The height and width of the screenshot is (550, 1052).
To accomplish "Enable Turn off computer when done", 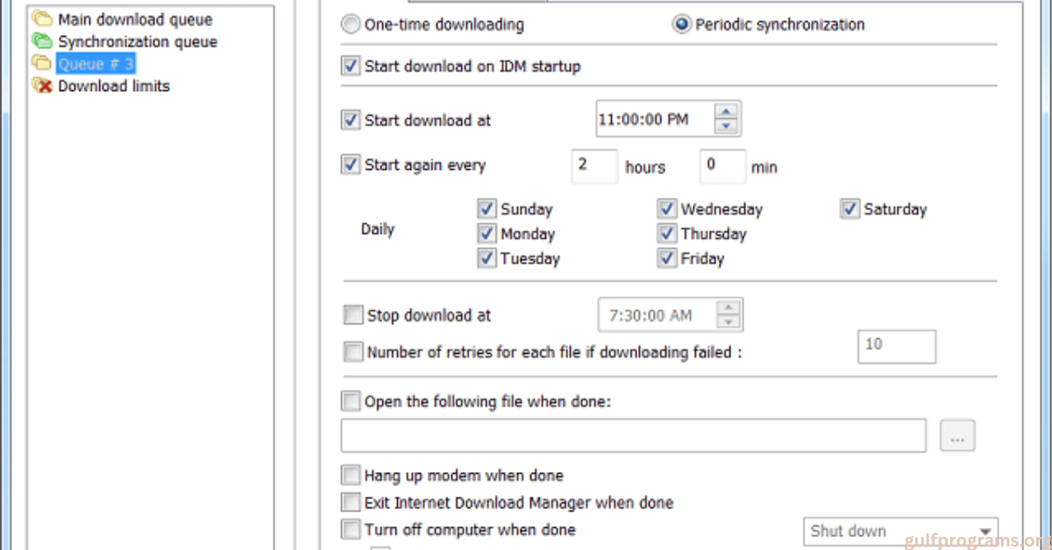I will pos(351,530).
